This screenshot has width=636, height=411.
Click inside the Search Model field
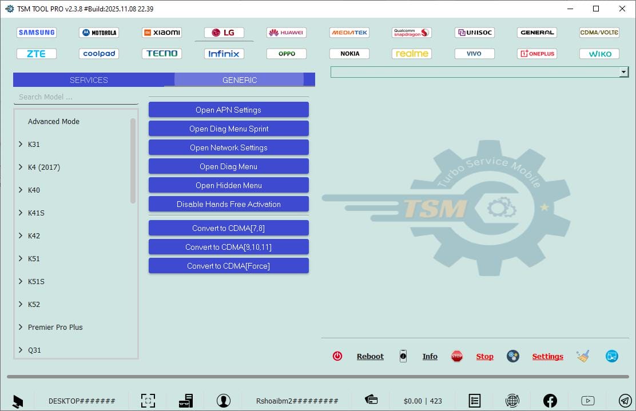point(74,97)
